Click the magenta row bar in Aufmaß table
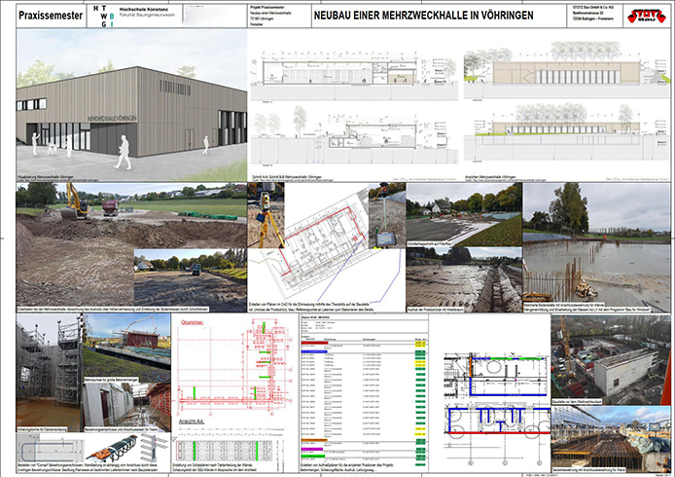Screen dimensions: 675x477 pyautogui.click(x=312, y=449)
